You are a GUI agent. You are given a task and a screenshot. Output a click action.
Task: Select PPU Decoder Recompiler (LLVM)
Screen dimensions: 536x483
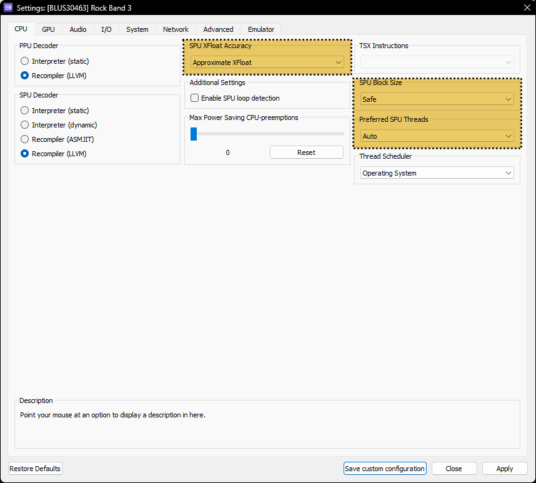point(53,76)
